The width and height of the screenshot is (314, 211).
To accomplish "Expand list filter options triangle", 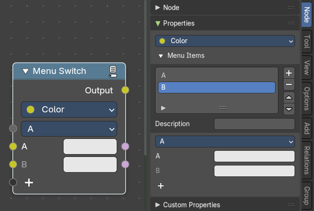I will (163, 108).
